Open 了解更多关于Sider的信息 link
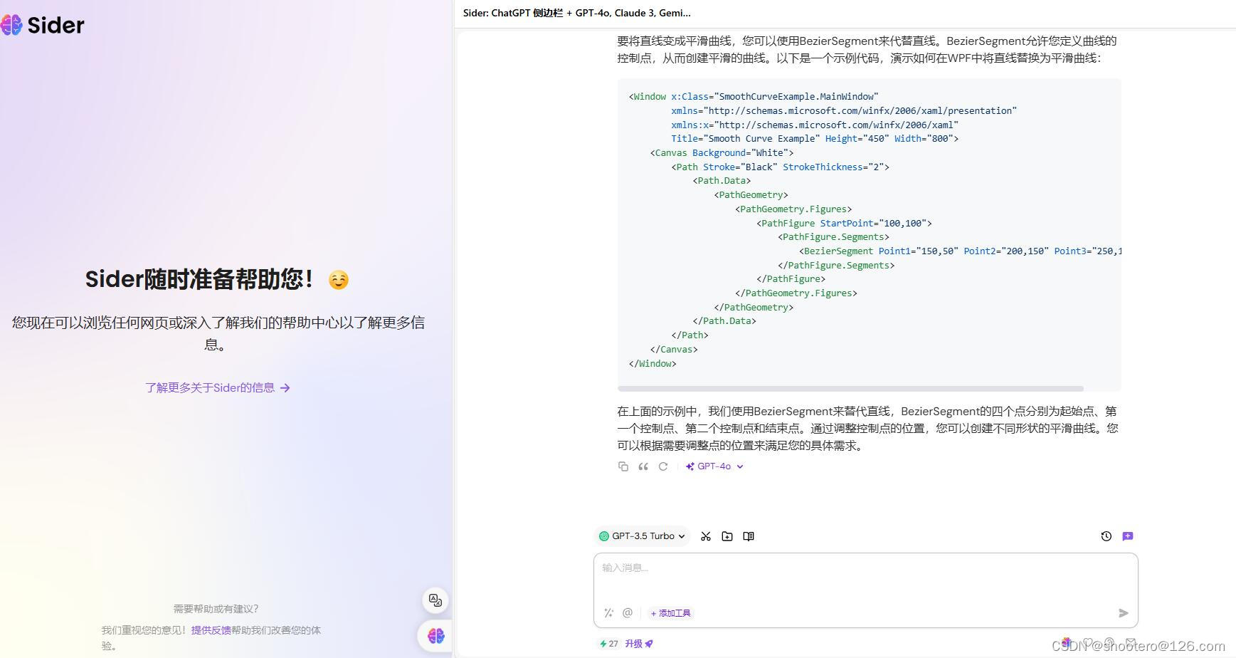 (x=218, y=388)
